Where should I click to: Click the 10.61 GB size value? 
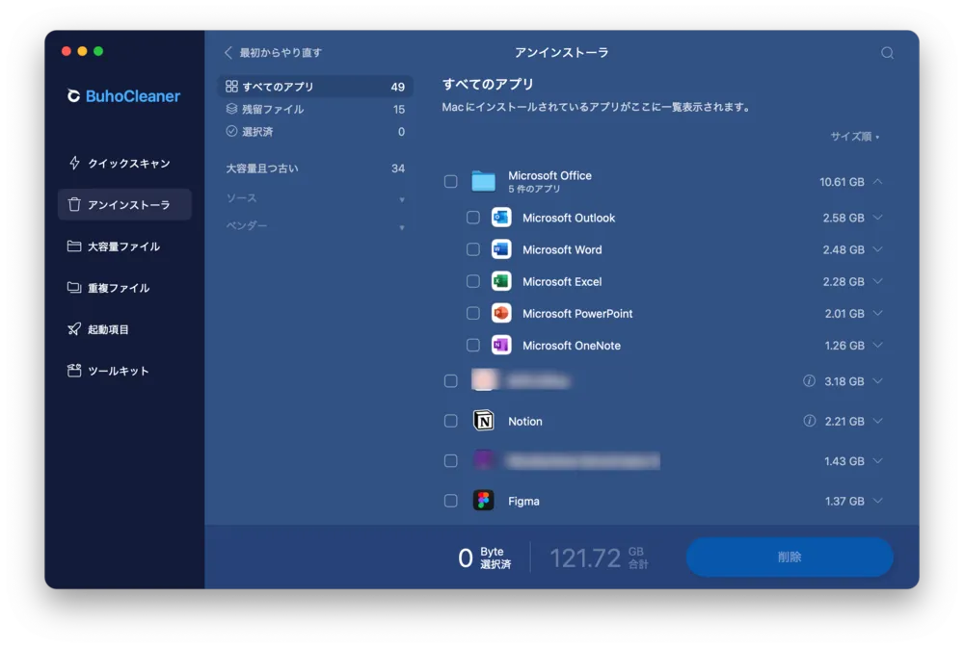click(x=842, y=182)
